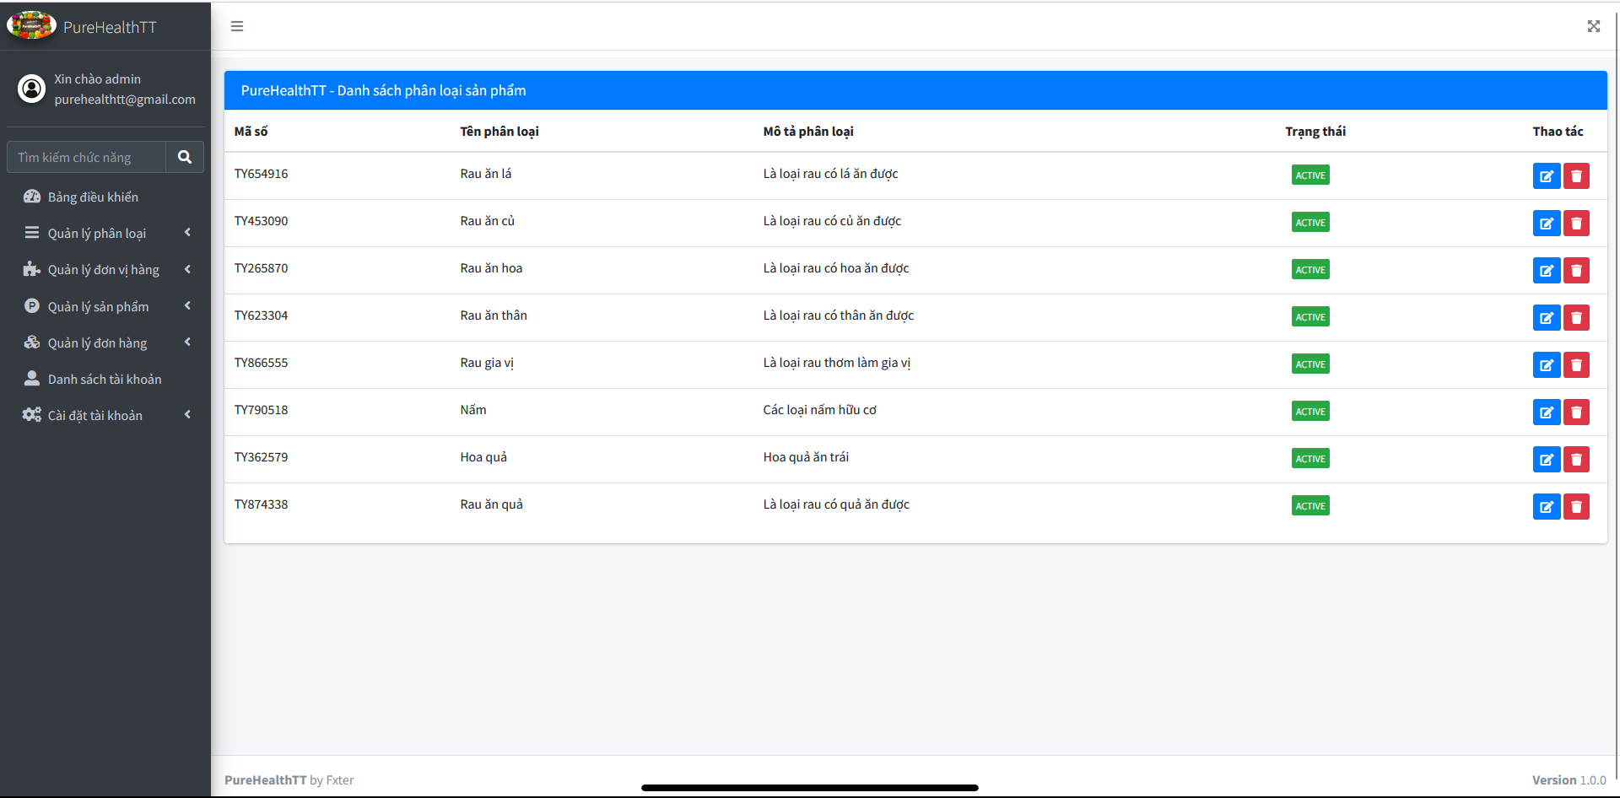Open Quản lý đơn vị hàng menu

click(x=105, y=270)
